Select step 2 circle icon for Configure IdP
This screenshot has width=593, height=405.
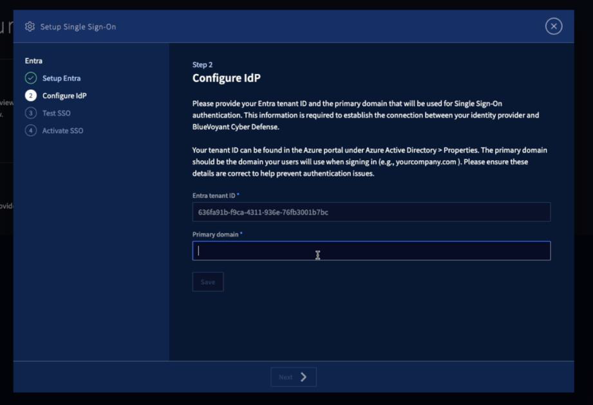click(x=31, y=96)
